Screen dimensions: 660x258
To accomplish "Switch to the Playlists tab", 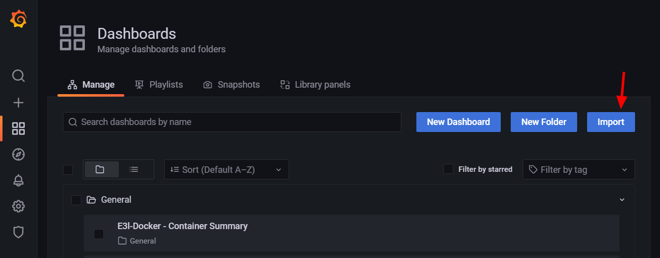I will (x=159, y=85).
